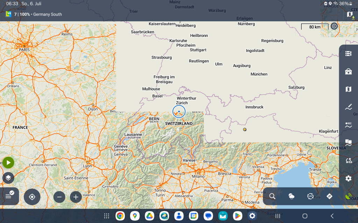Open the track recording REC panel
This screenshot has height=223, width=358.
click(348, 125)
